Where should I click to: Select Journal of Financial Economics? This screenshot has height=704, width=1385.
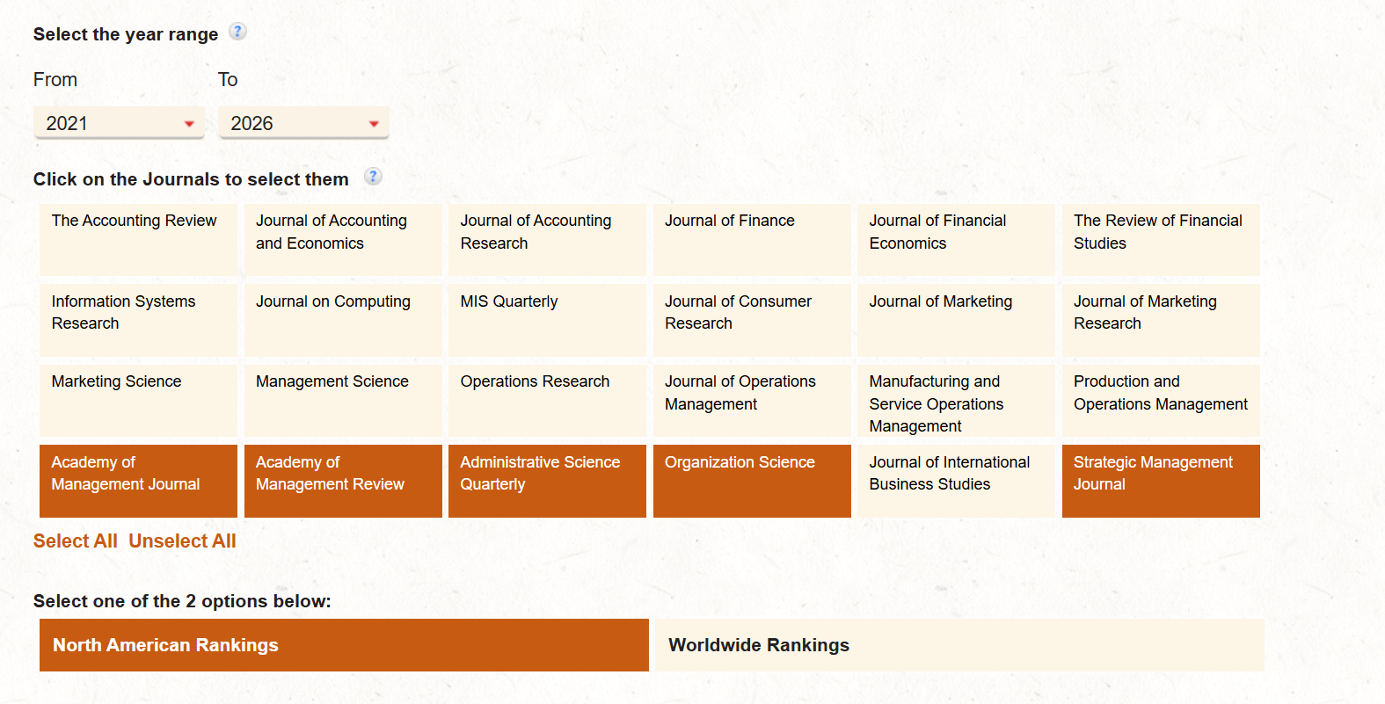(956, 240)
